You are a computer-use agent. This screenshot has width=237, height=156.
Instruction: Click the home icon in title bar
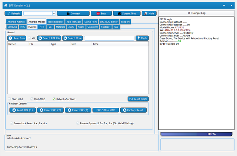(6, 6)
